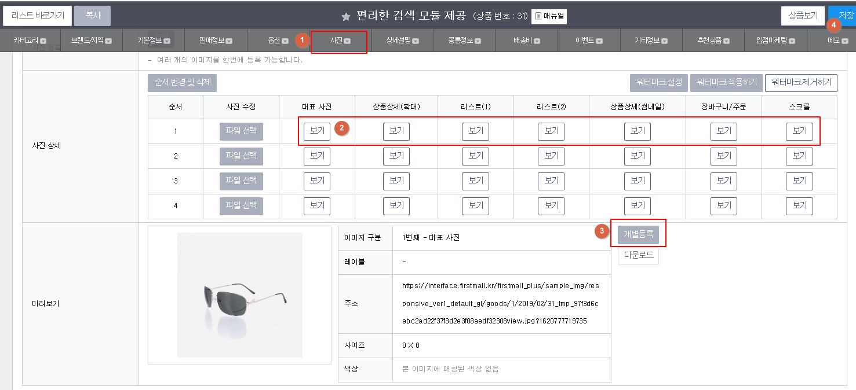Expand the 배송비 tab arrow
Viewport: 856px width, 390px height.
click(x=537, y=41)
